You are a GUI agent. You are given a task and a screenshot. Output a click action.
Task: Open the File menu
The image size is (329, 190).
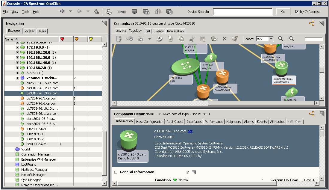pyautogui.click(x=5, y=12)
